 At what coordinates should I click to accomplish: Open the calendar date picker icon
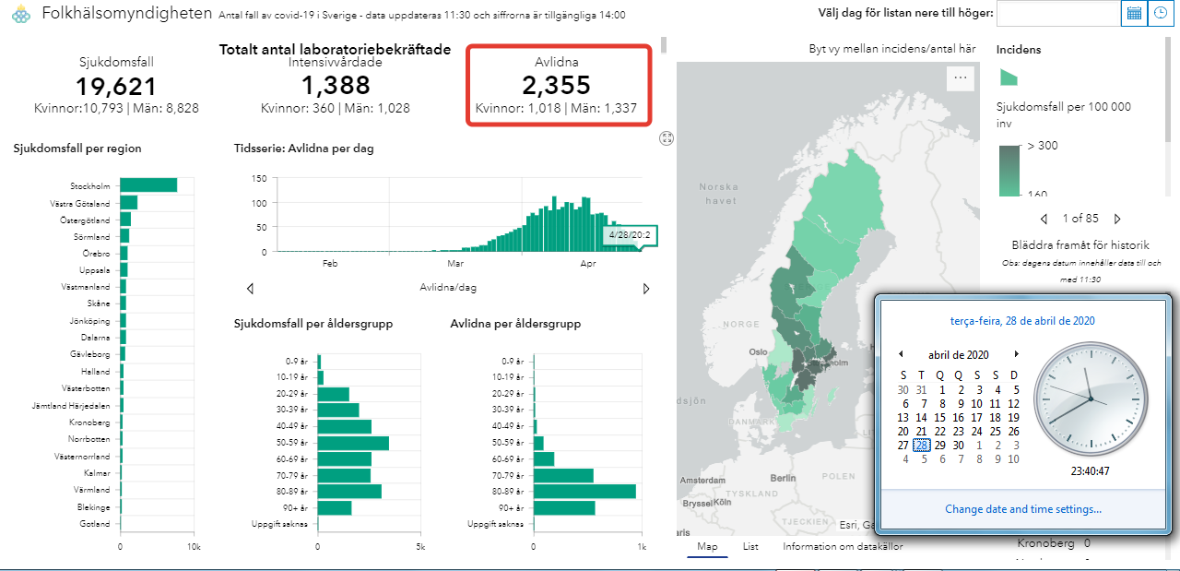(1134, 13)
